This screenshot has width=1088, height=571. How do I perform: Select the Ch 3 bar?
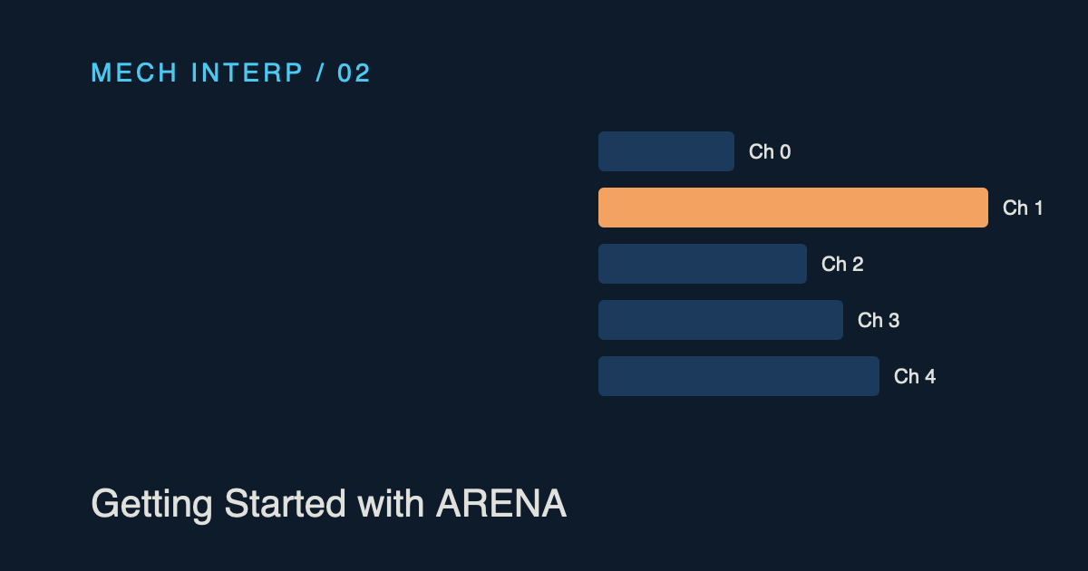721,320
